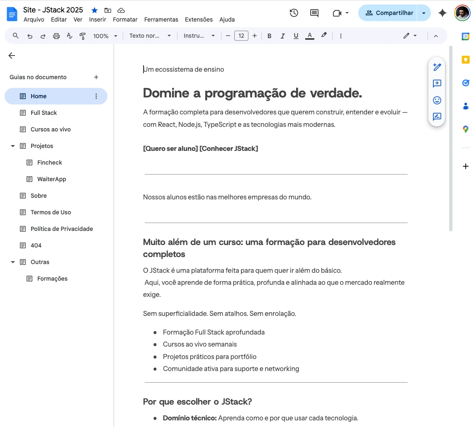Open the comments history icon

click(314, 13)
